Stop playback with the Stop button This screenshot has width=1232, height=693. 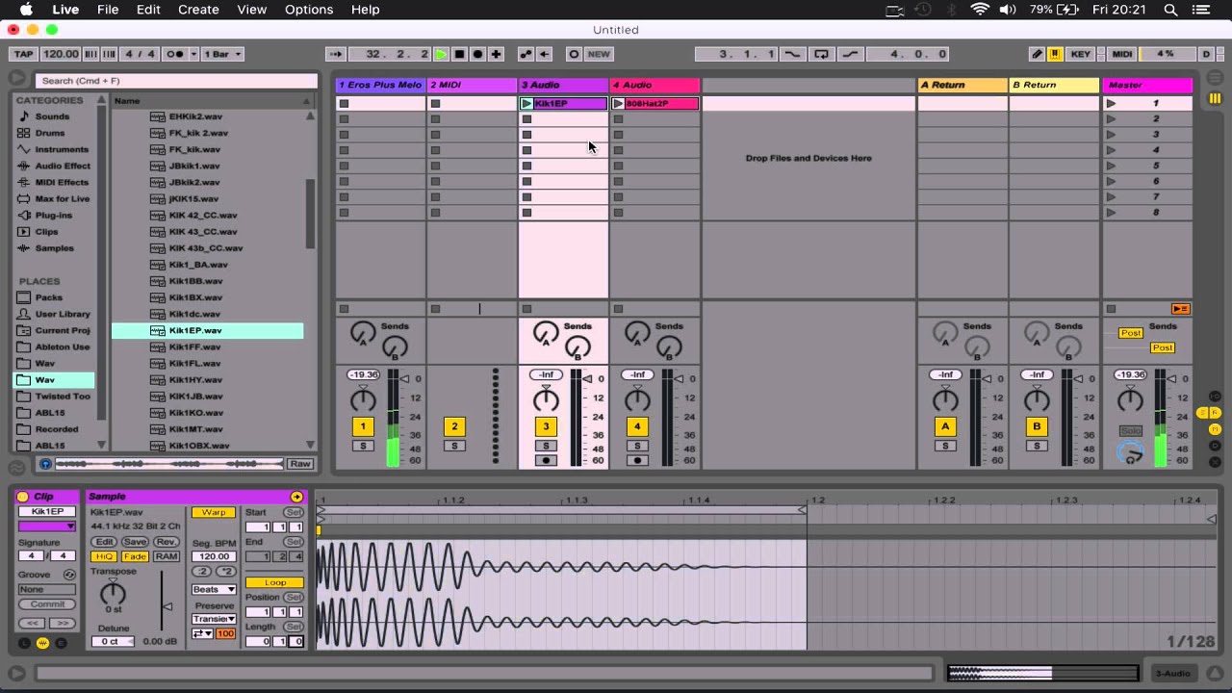click(459, 54)
